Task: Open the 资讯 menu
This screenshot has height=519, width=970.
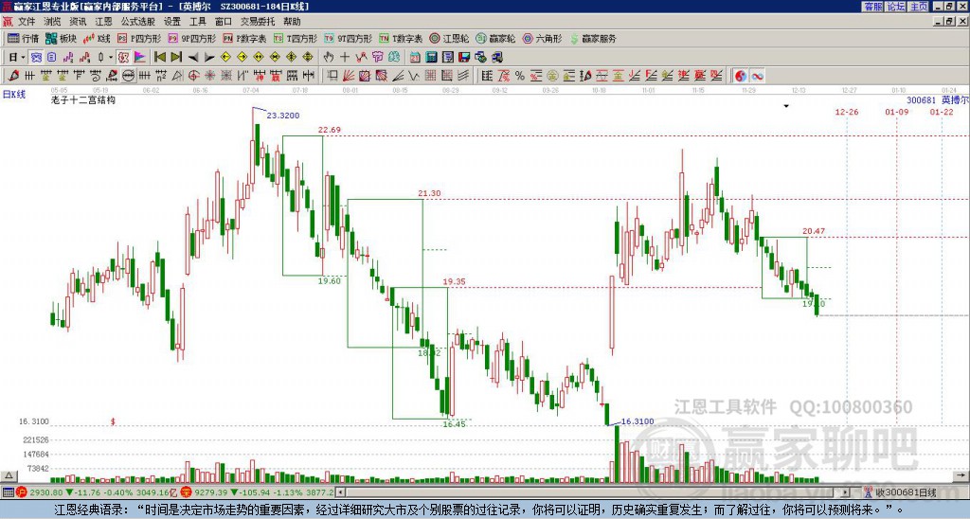Action: click(x=78, y=22)
